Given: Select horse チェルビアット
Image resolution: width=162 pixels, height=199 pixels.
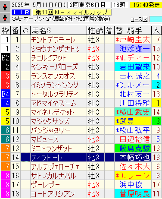Looking at the screenshot, I should [59, 58].
